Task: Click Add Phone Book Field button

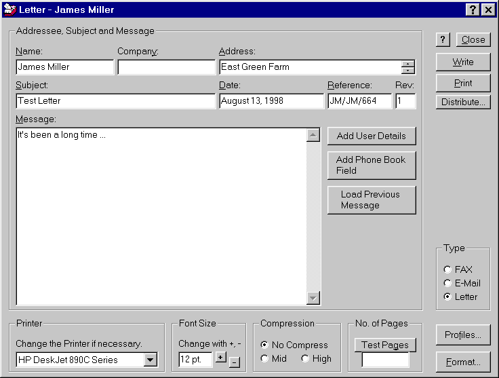Action: point(372,166)
